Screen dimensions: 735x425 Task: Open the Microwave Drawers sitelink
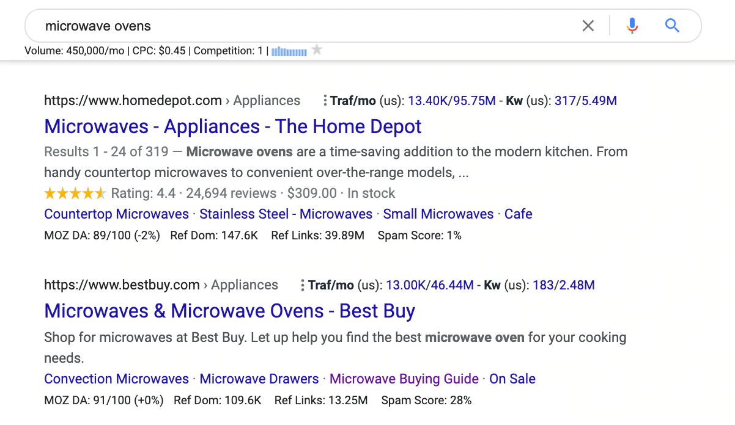[259, 379]
